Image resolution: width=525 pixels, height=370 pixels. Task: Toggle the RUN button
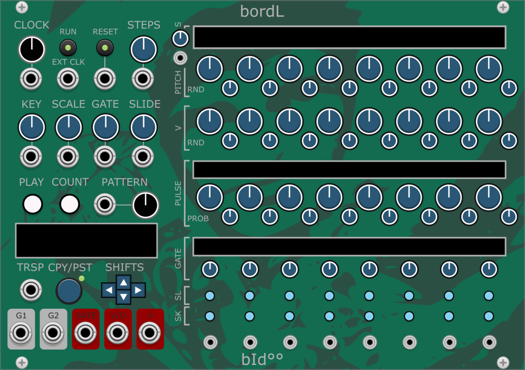point(68,48)
